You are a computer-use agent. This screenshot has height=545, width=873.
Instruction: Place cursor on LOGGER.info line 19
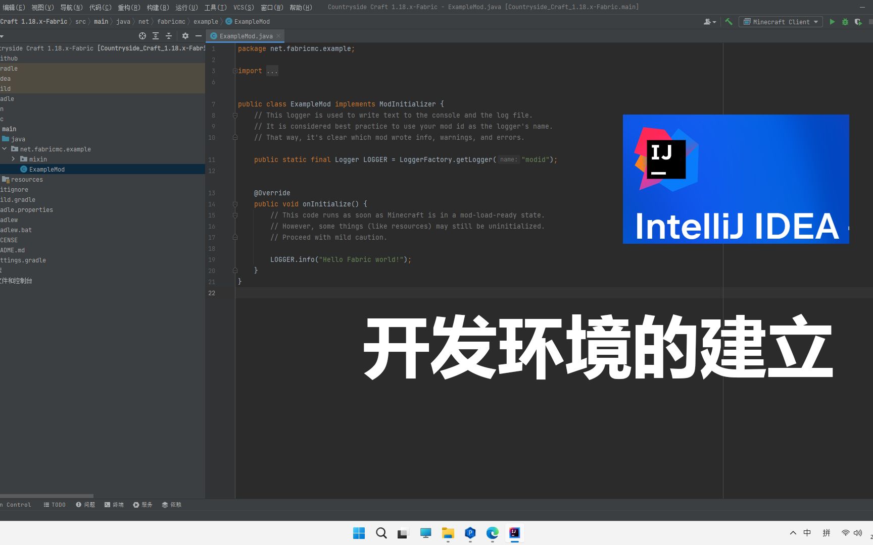click(x=341, y=260)
